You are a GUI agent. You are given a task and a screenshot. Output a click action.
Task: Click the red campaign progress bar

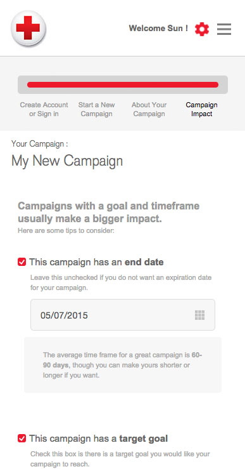[123, 84]
